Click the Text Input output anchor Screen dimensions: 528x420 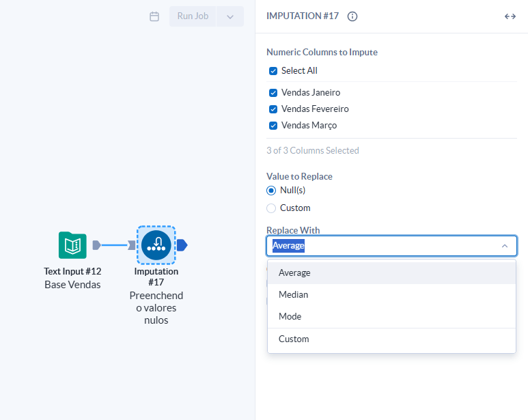click(97, 244)
